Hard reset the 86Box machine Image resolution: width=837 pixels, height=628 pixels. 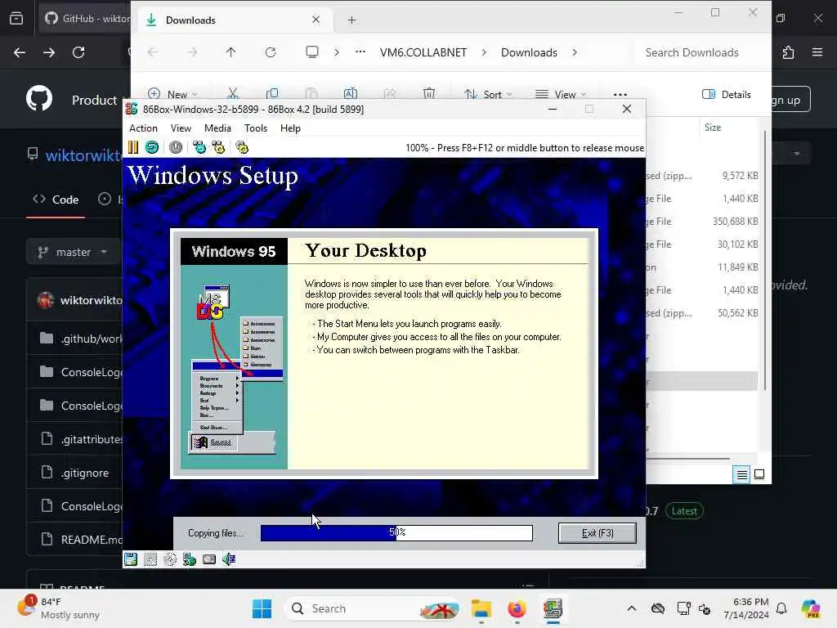[152, 147]
